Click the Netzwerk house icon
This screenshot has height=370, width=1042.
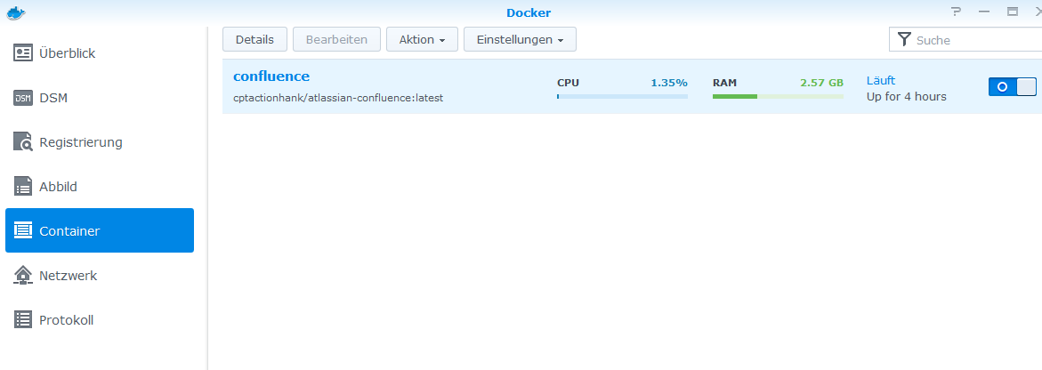pos(23,276)
